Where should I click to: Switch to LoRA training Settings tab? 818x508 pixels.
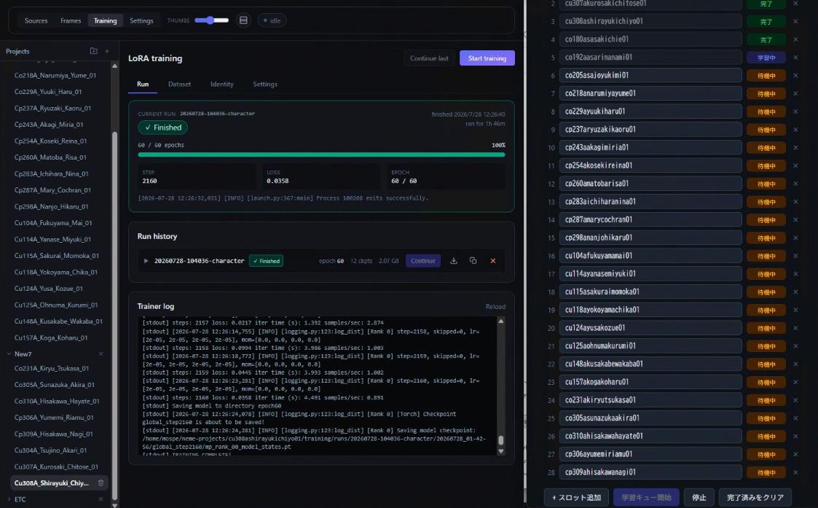(x=265, y=84)
